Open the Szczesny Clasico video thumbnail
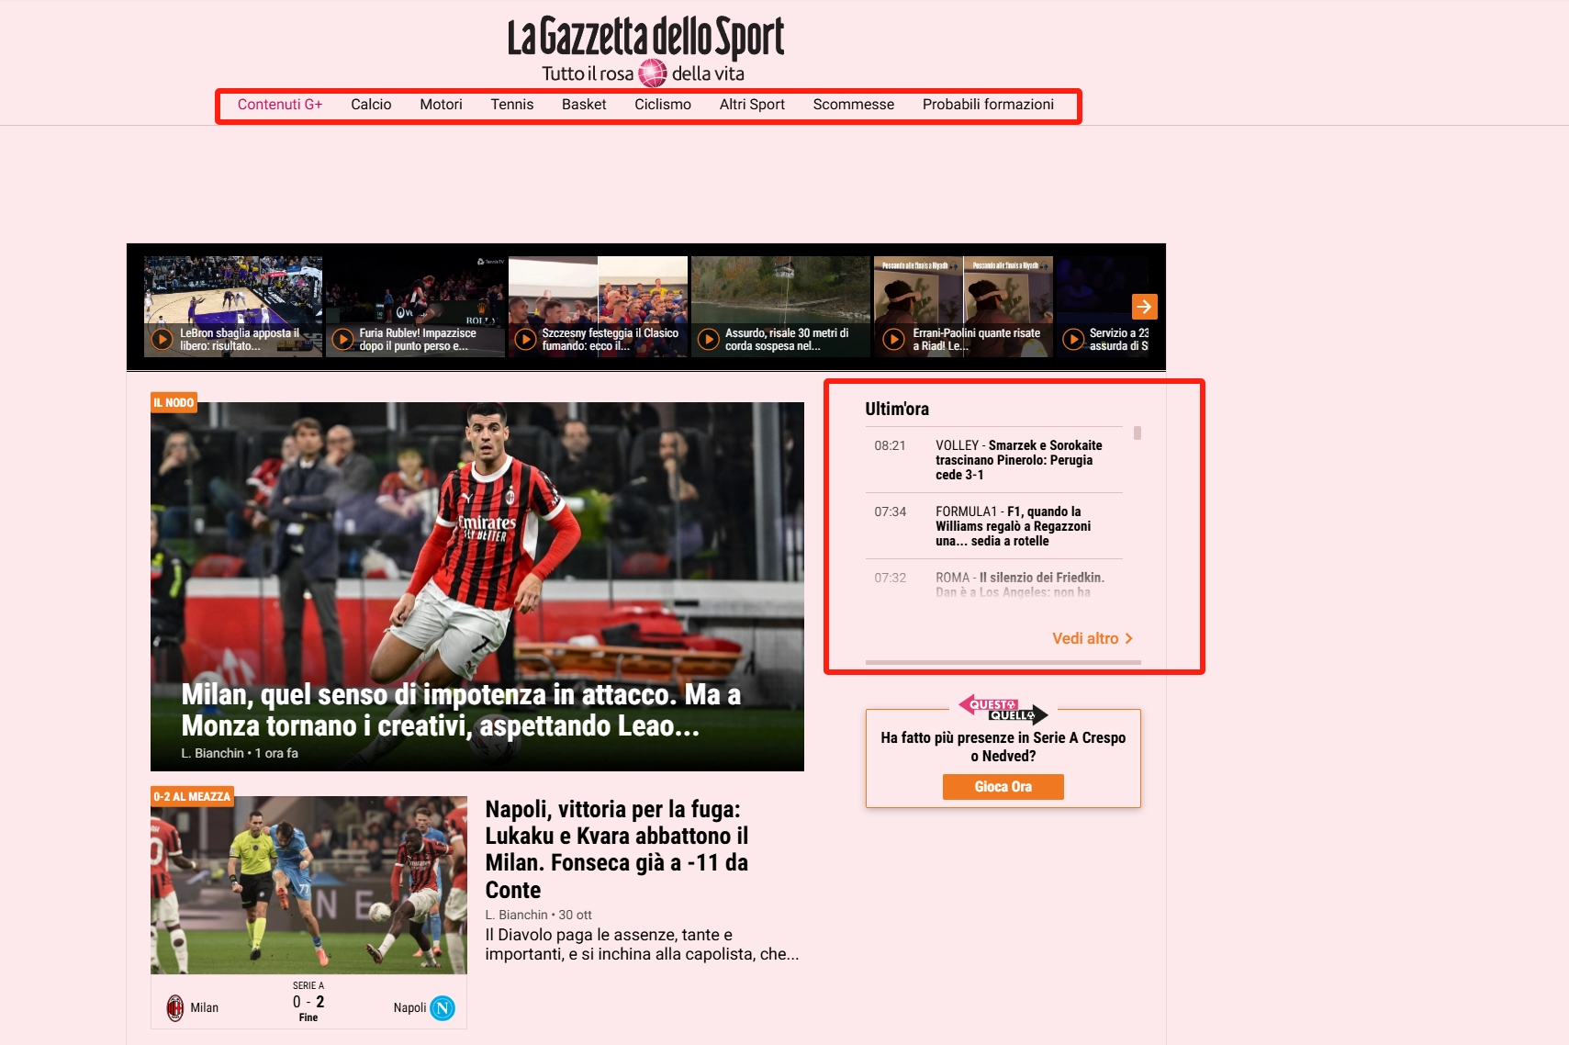 (x=598, y=306)
